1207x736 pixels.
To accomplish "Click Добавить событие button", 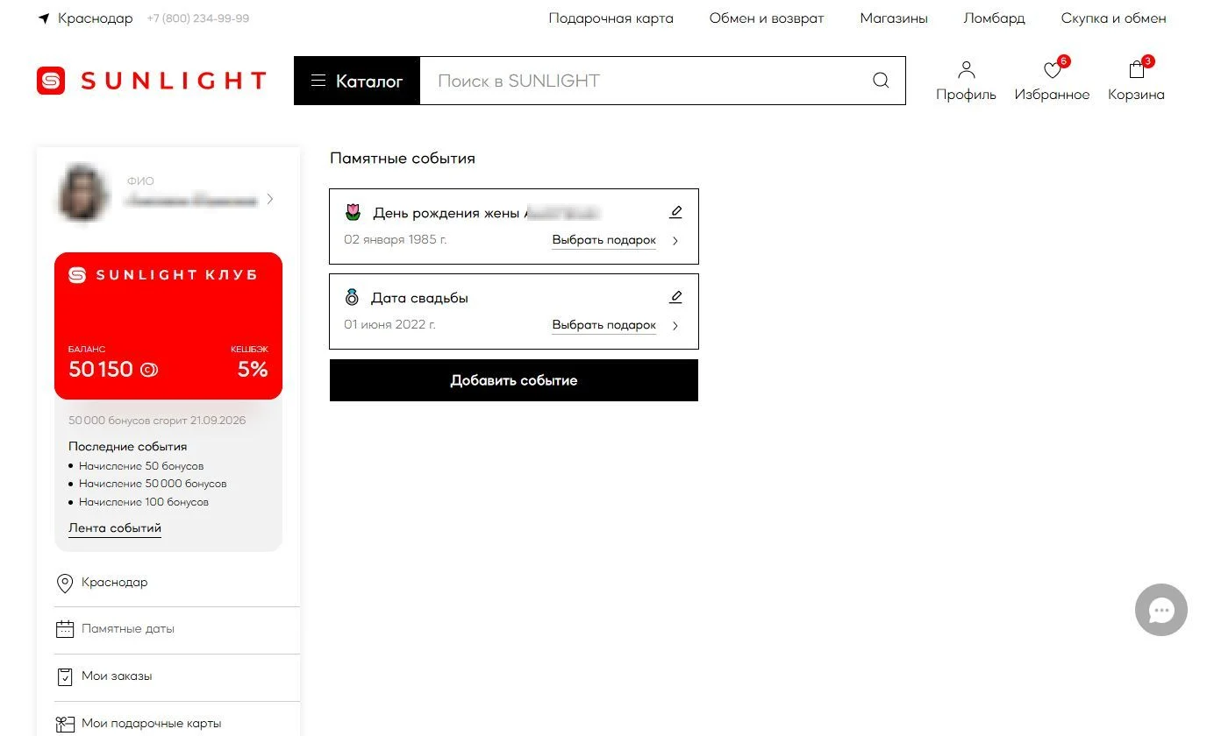I will click(x=514, y=380).
